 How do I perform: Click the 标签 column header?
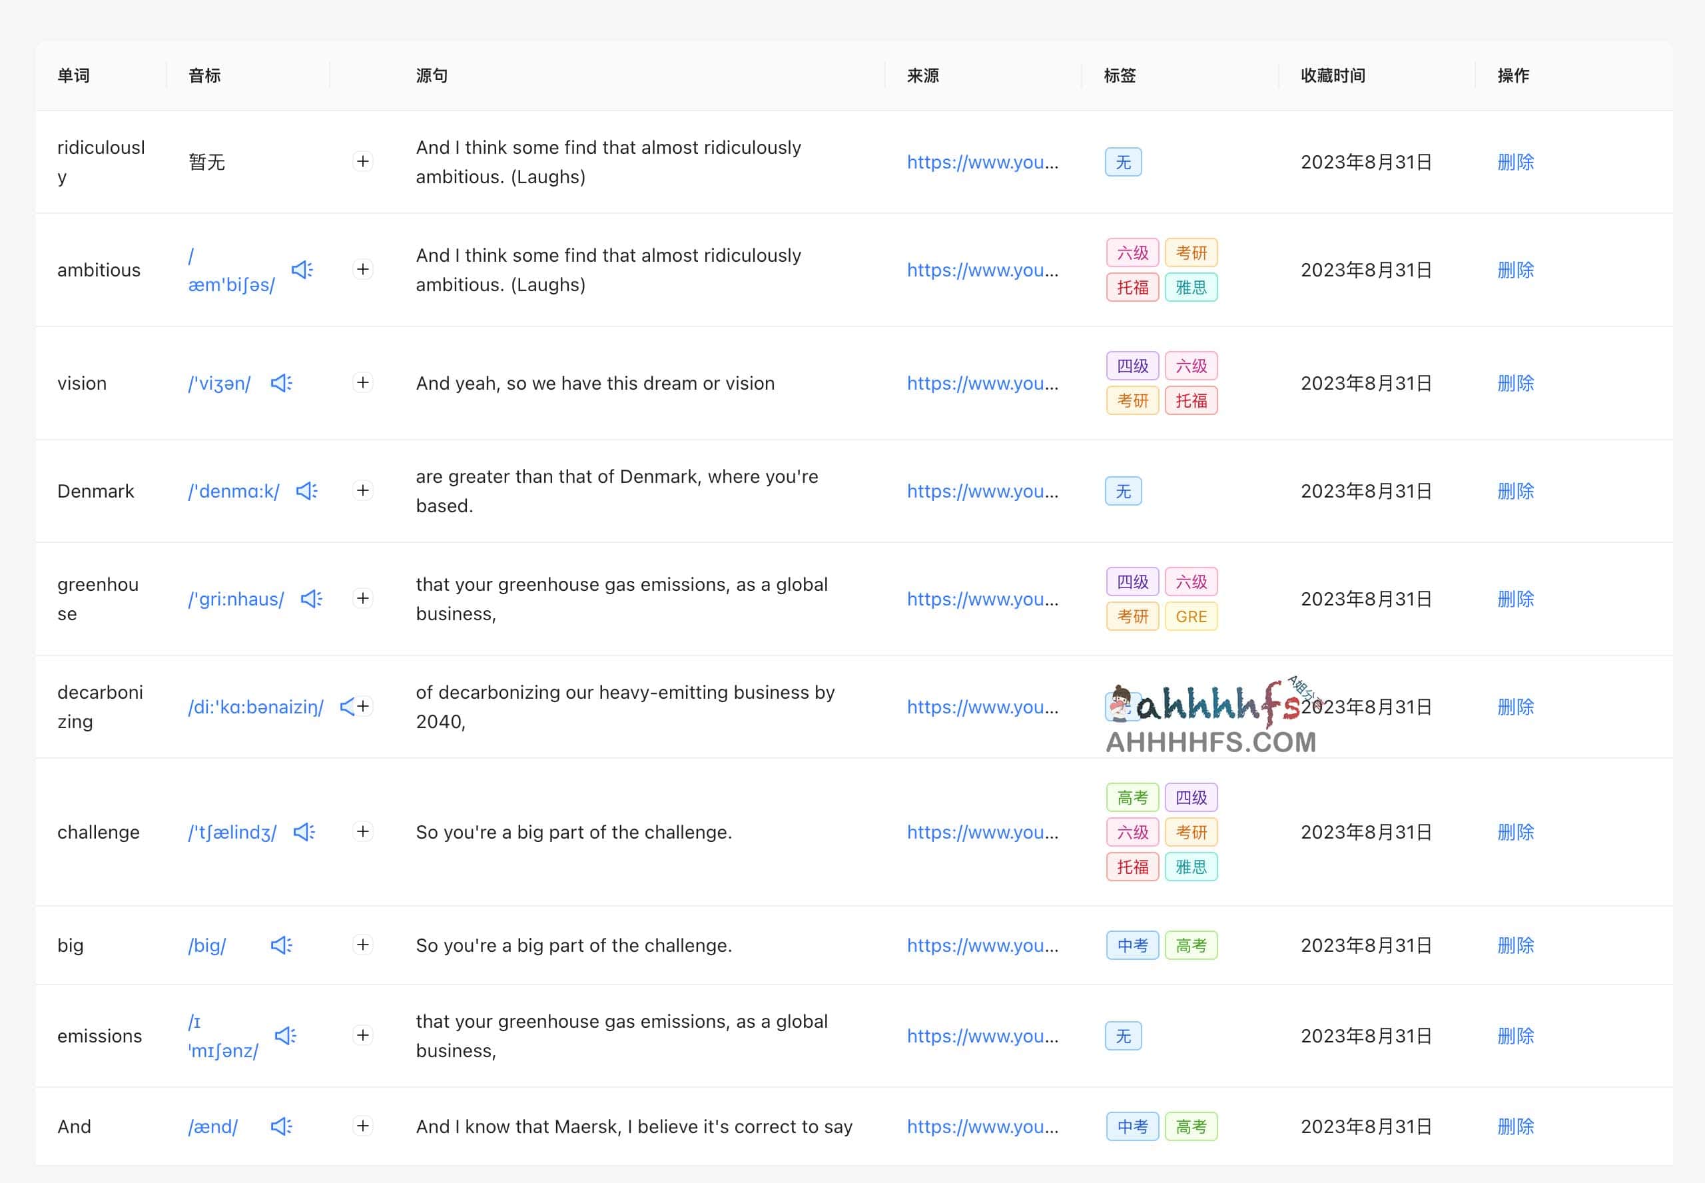click(x=1119, y=76)
